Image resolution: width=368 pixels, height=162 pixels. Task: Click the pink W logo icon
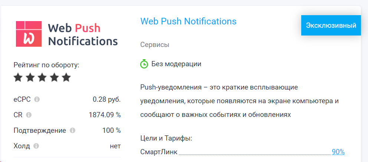tap(29, 33)
